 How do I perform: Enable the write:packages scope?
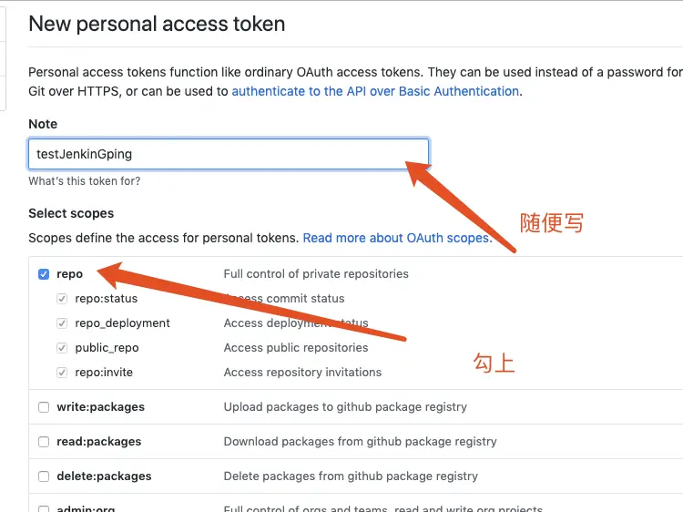coord(44,407)
